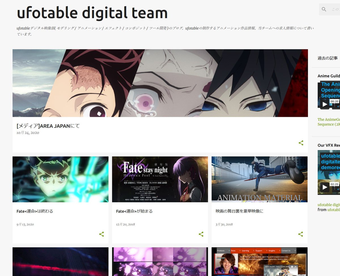Share the AREA JAPAN featured post
340x276 pixels.
[x=301, y=143]
